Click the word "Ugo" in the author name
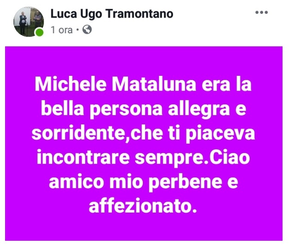This screenshot has width=289, height=250. (91, 14)
